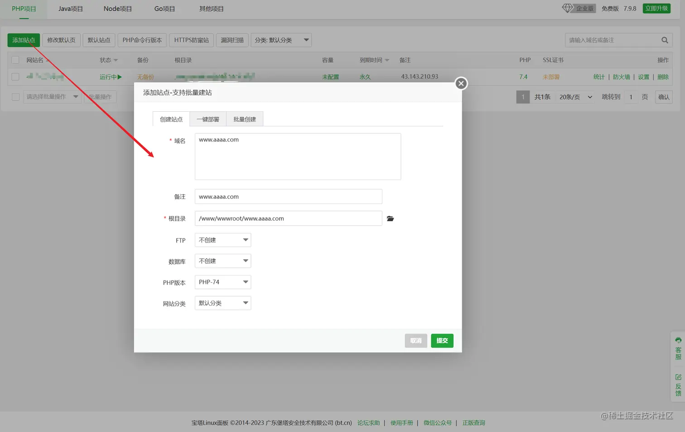Viewport: 685px width, 432px height.
Task: Sort by the 状态 column arrow
Action: (116, 60)
